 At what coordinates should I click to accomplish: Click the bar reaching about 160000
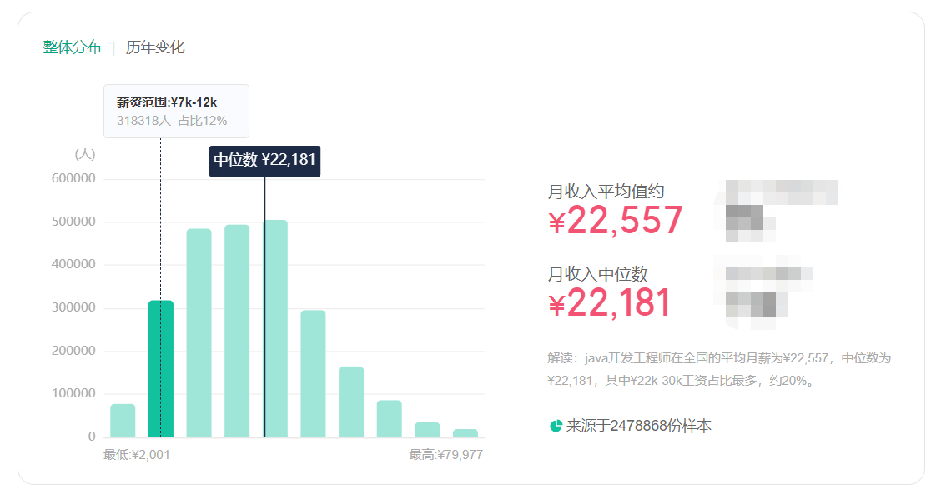(351, 402)
